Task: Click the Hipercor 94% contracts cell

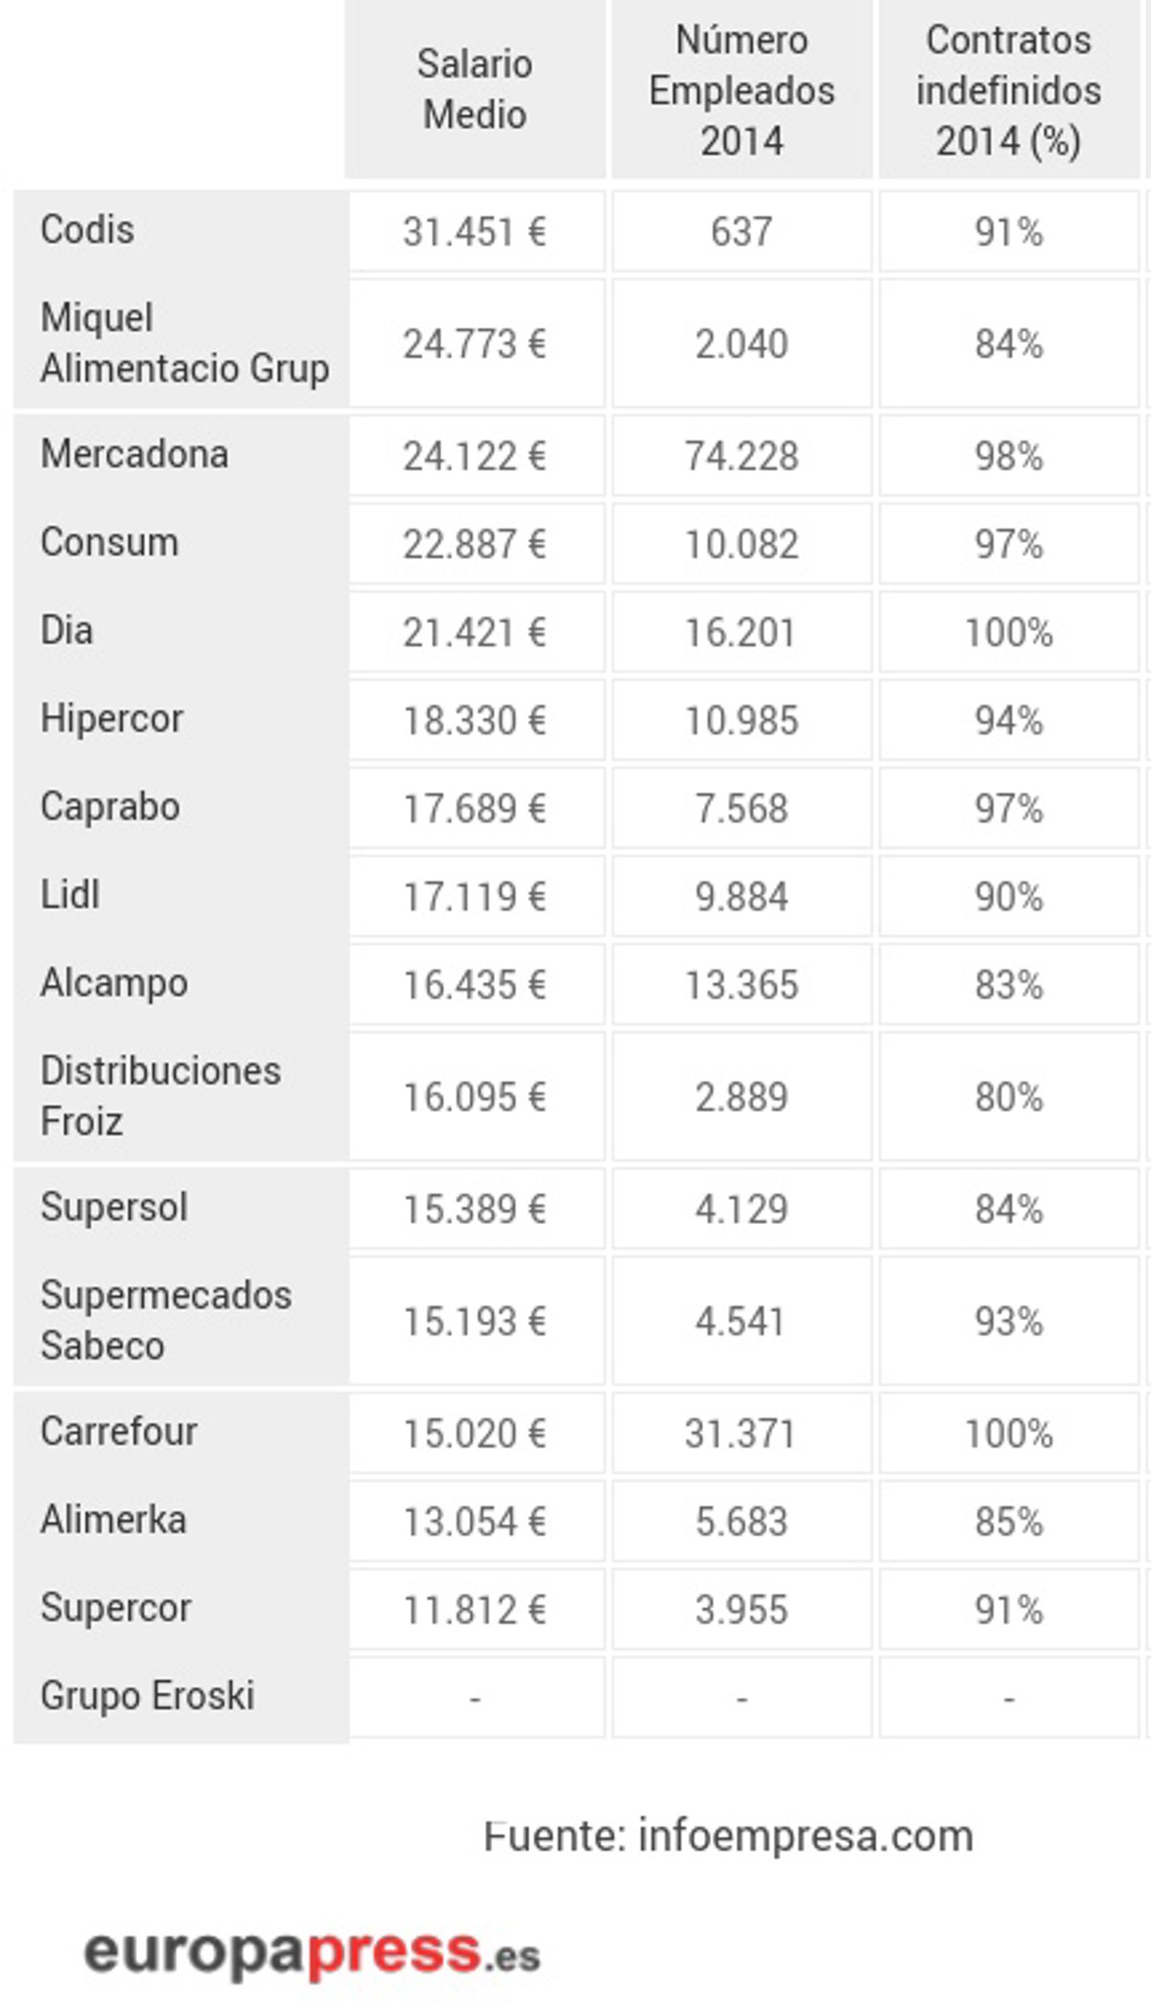Action: 1008,721
